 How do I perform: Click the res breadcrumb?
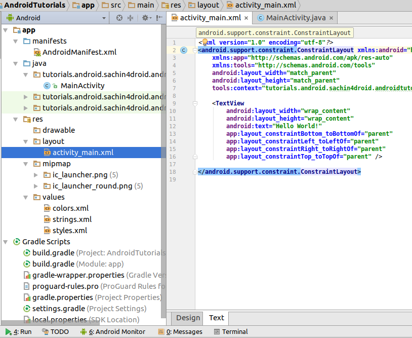click(171, 5)
